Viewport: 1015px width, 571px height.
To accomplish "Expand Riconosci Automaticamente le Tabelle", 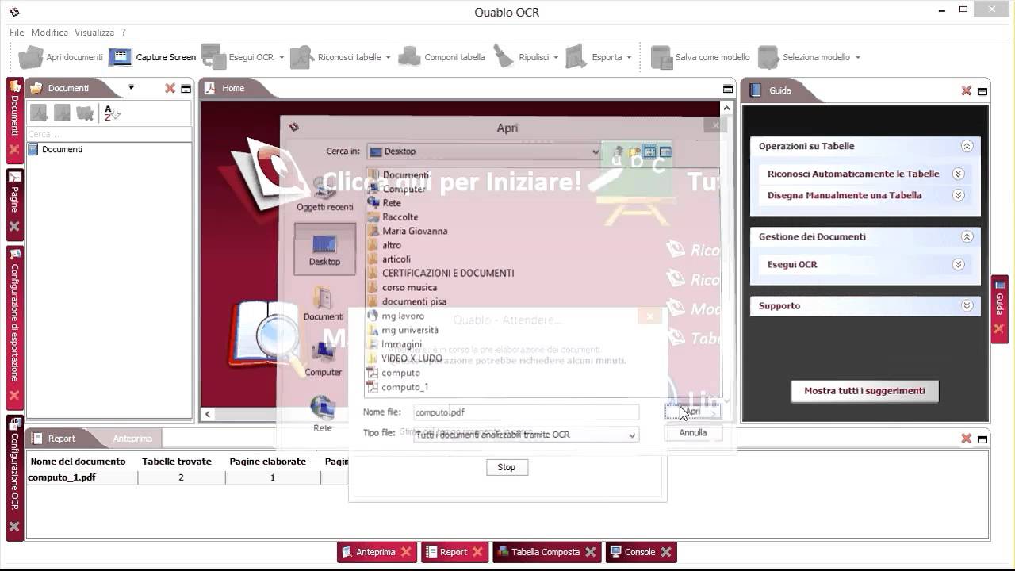I will point(958,174).
